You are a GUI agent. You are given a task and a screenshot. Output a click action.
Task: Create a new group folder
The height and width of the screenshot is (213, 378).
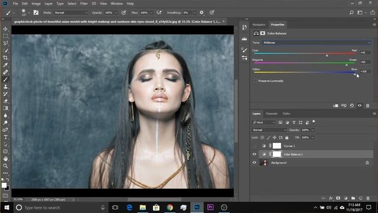pos(353,198)
